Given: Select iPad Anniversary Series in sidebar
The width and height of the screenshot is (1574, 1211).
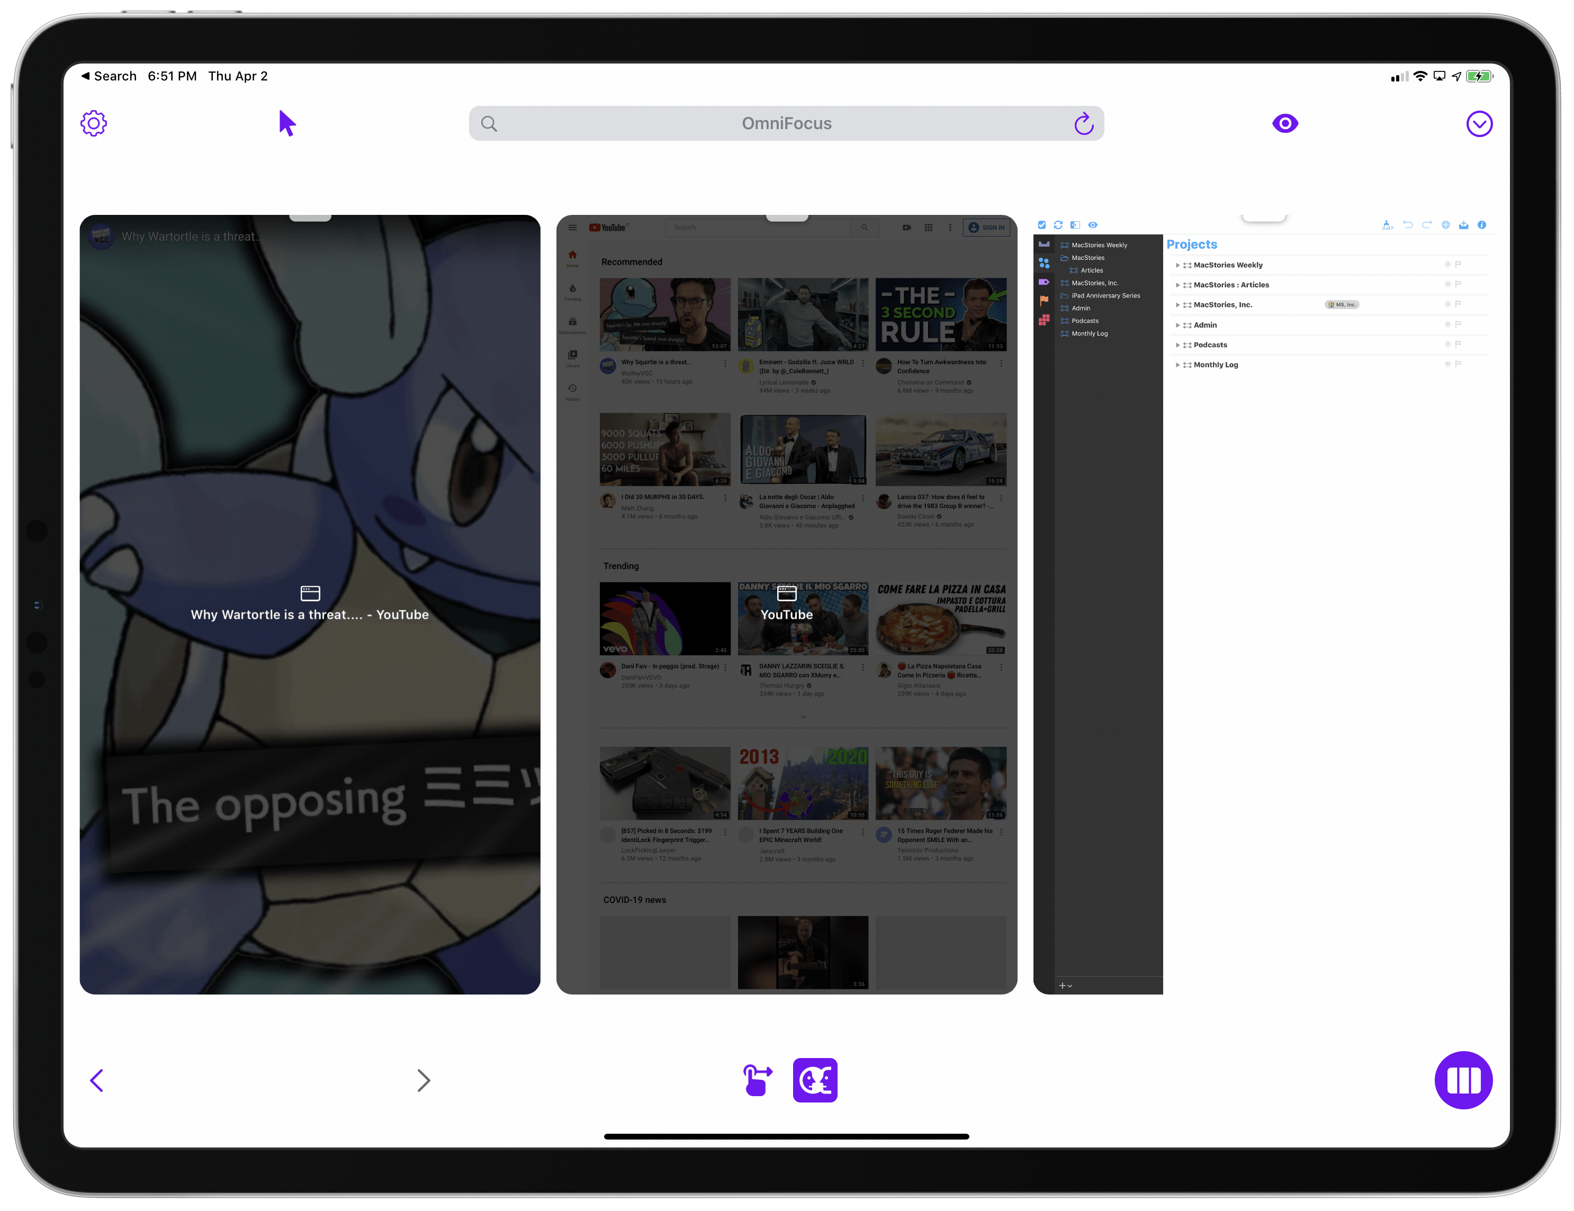Looking at the screenshot, I should point(1105,295).
